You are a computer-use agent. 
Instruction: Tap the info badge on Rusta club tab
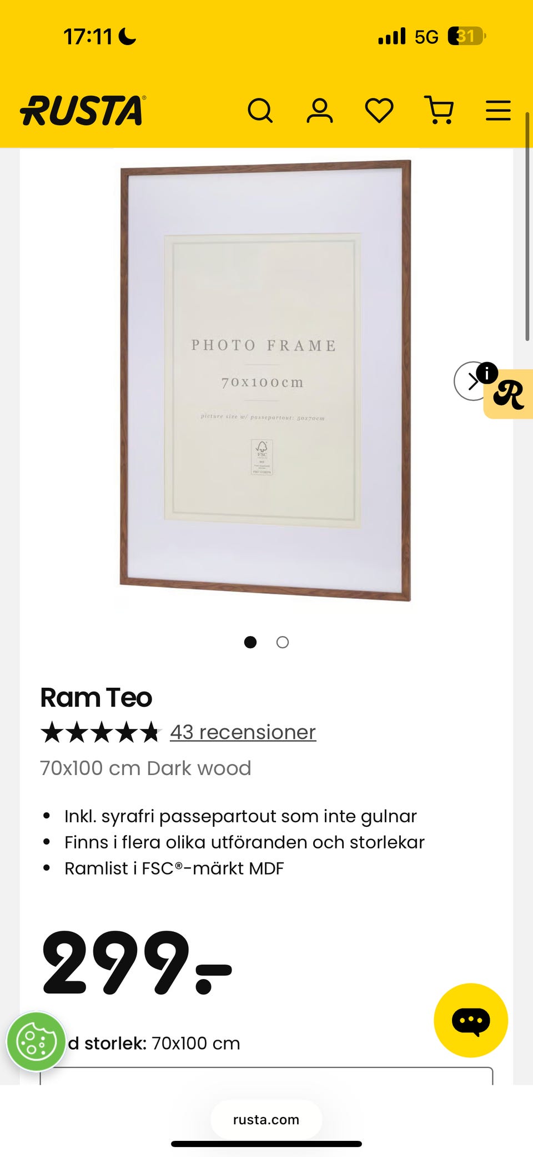[487, 373]
